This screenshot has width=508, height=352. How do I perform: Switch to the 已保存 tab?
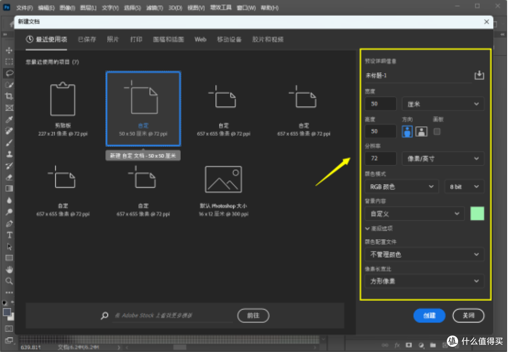pyautogui.click(x=87, y=39)
